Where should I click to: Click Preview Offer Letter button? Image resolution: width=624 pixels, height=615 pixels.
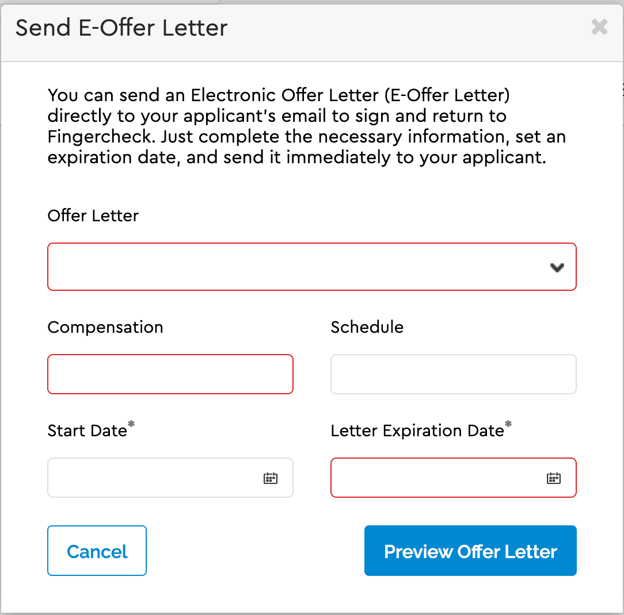click(470, 551)
